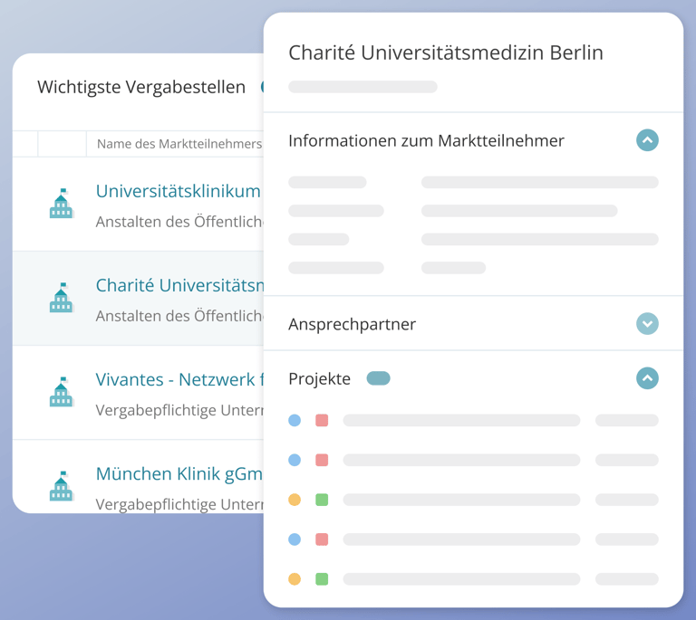Click the Ansprechpartner section label
Screen dimensions: 696x620
click(x=352, y=324)
